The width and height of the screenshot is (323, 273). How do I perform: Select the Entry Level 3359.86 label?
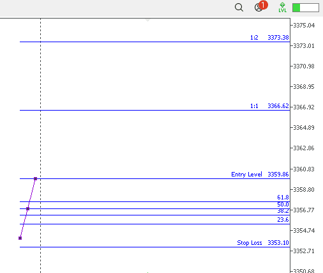(x=260, y=175)
